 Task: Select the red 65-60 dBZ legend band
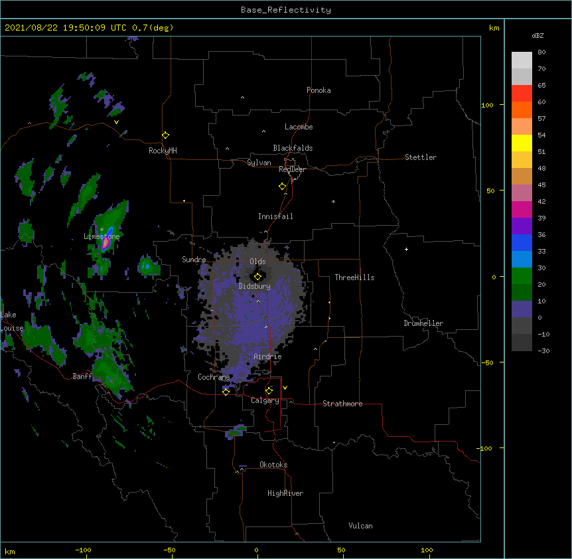point(522,94)
